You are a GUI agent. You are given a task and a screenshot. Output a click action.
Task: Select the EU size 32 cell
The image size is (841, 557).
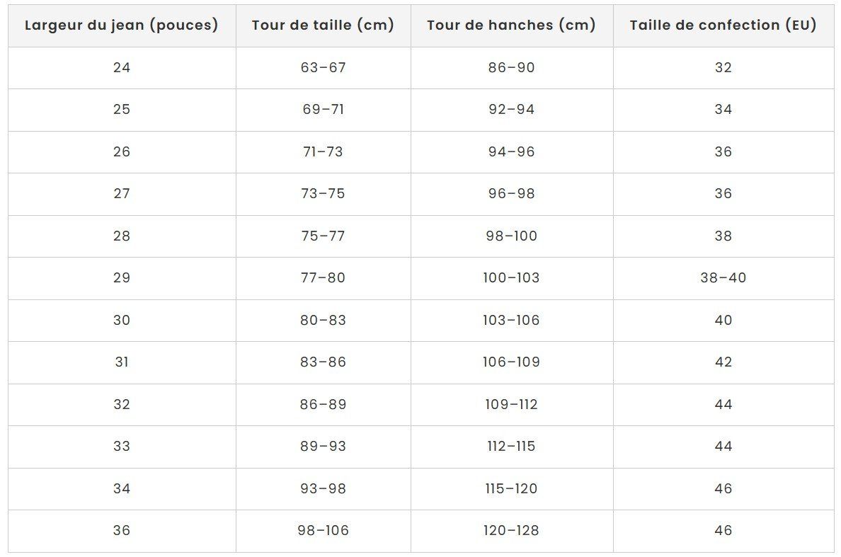723,67
